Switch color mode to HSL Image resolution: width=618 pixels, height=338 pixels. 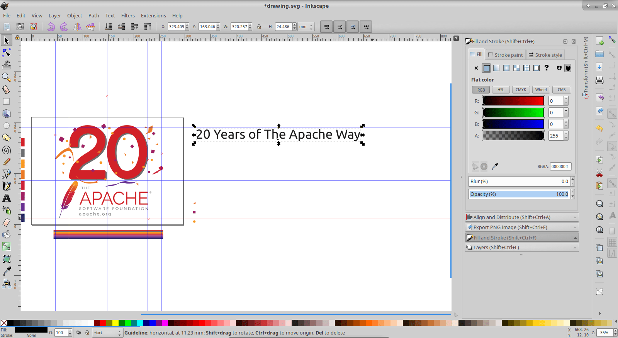pyautogui.click(x=501, y=90)
